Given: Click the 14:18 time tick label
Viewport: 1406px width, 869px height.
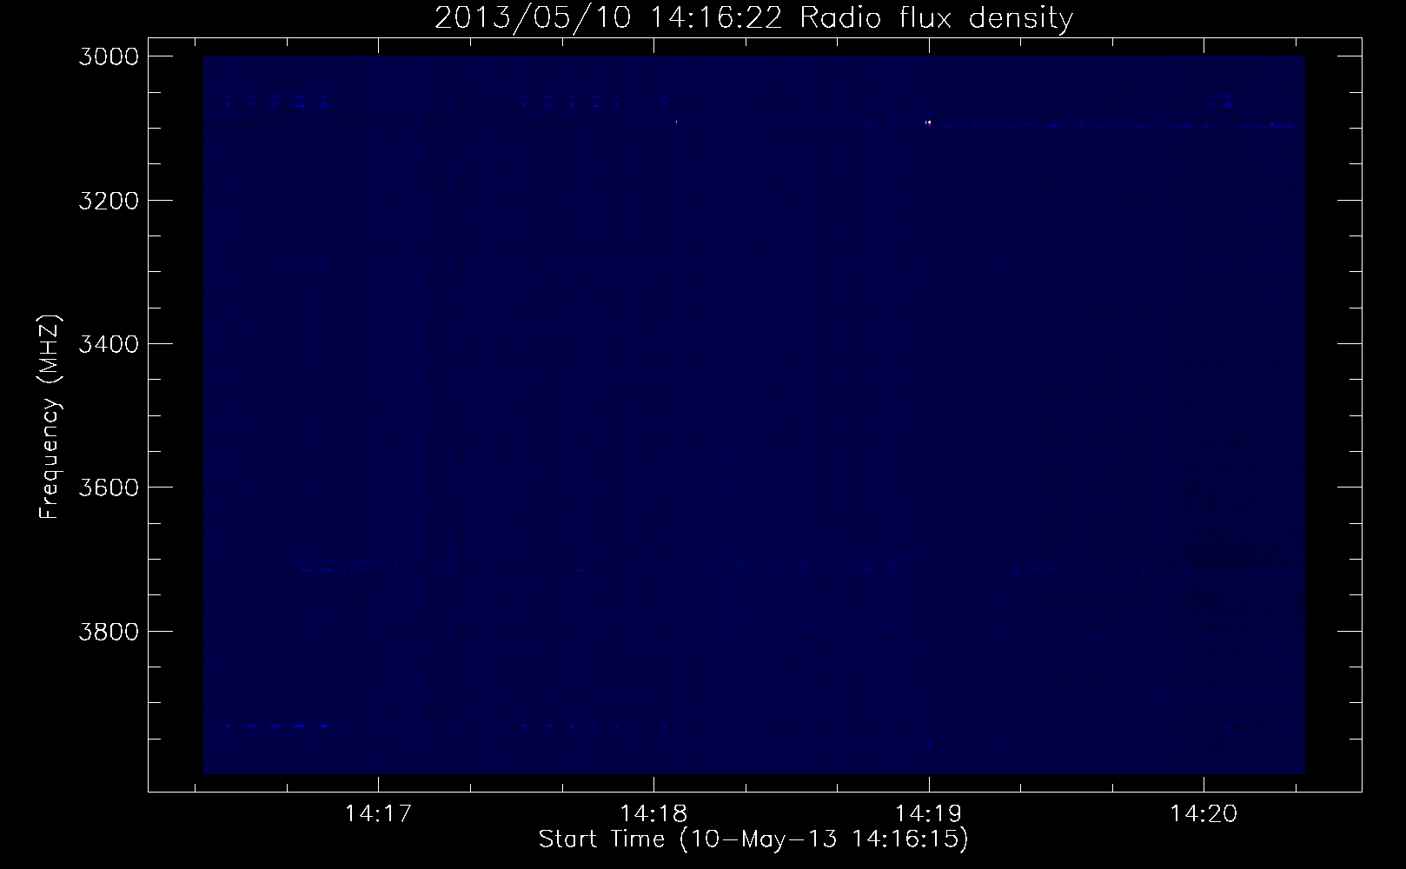Looking at the screenshot, I should (x=653, y=814).
